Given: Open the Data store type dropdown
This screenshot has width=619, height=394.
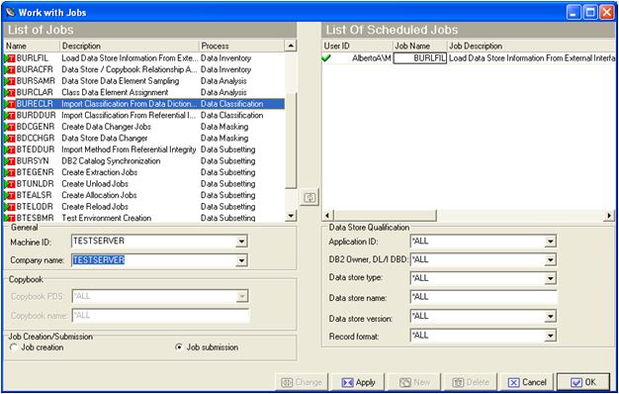Looking at the screenshot, I should pyautogui.click(x=551, y=278).
